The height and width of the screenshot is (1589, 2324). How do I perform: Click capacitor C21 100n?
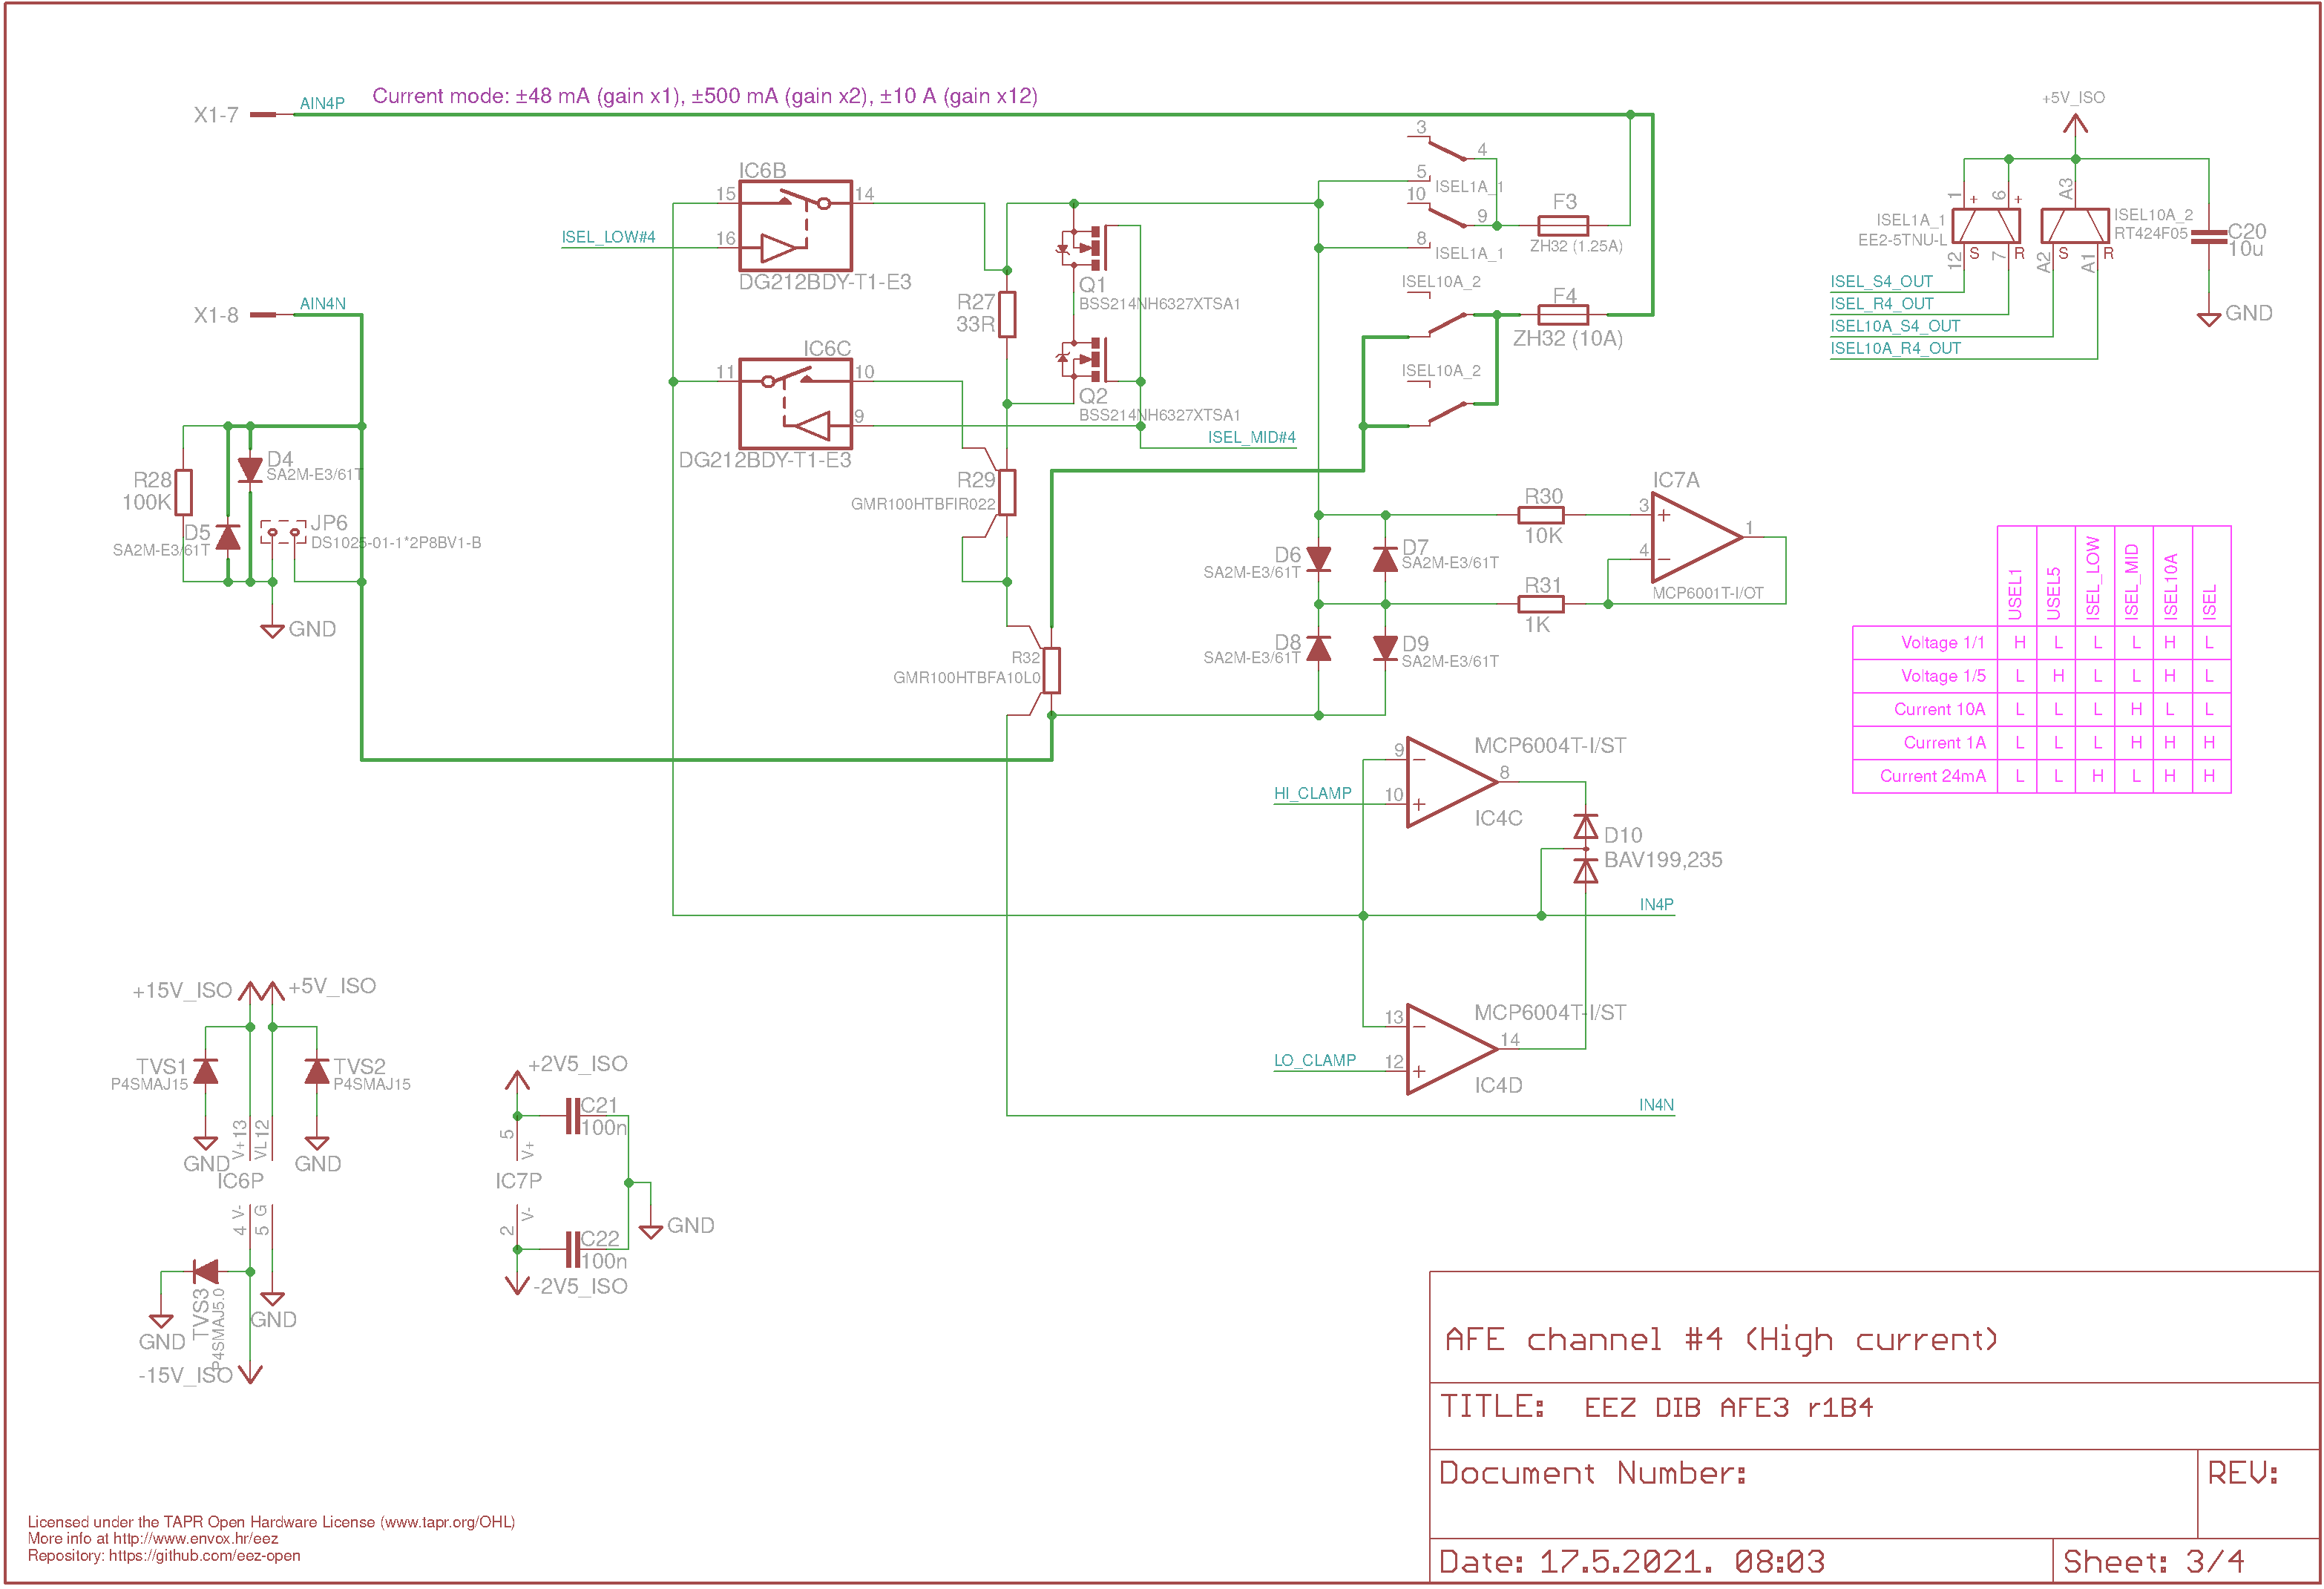[x=573, y=1116]
